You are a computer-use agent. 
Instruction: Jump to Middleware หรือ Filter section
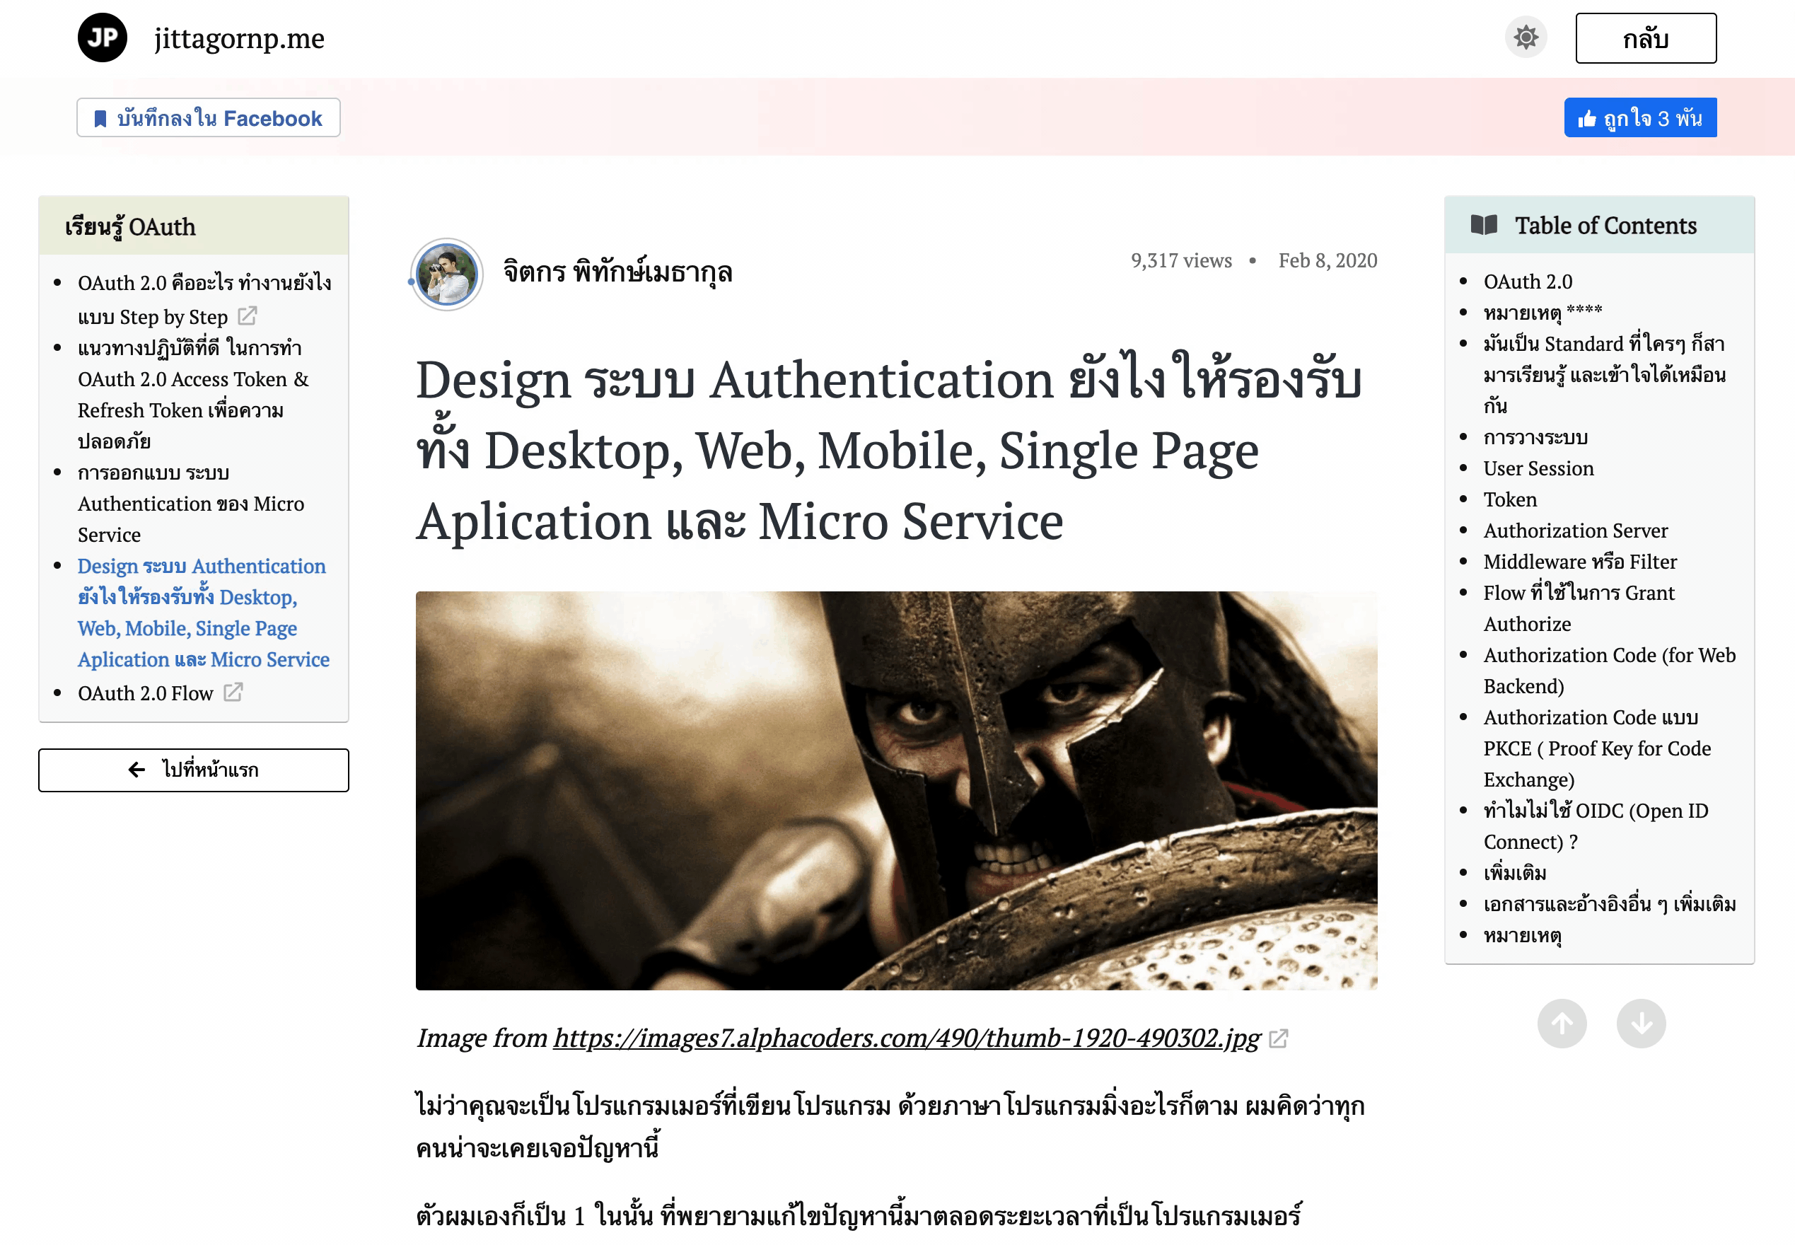click(1580, 562)
